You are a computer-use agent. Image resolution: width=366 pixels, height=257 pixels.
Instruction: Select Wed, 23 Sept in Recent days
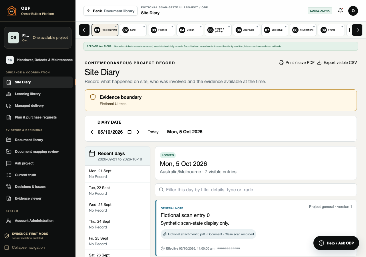point(118,208)
